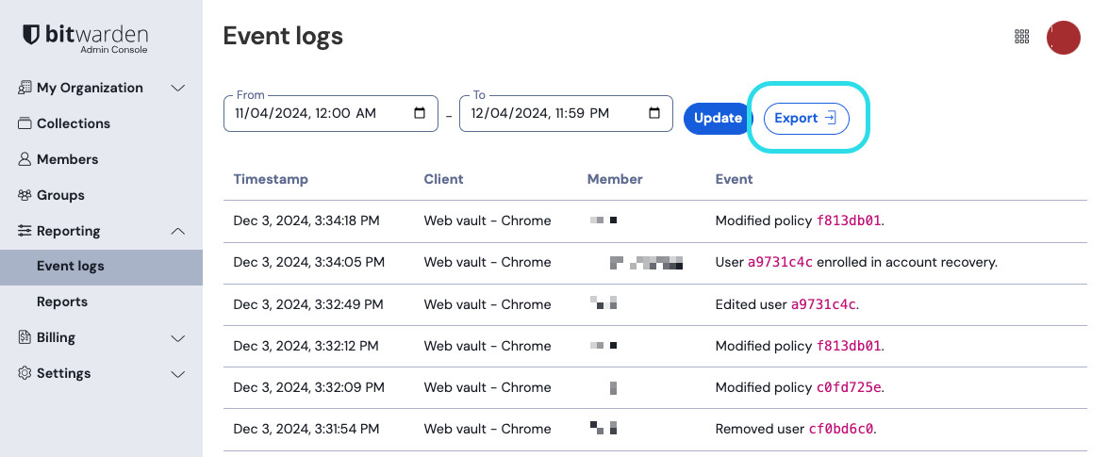The width and height of the screenshot is (1108, 457).
Task: Expand the Billing section chevron
Action: [x=177, y=337]
